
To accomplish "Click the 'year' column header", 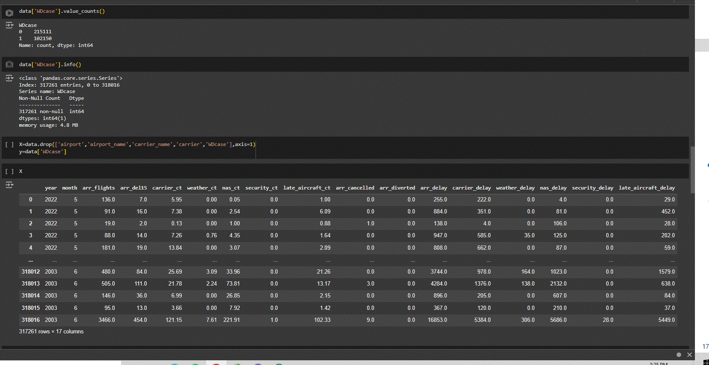I will [x=51, y=188].
